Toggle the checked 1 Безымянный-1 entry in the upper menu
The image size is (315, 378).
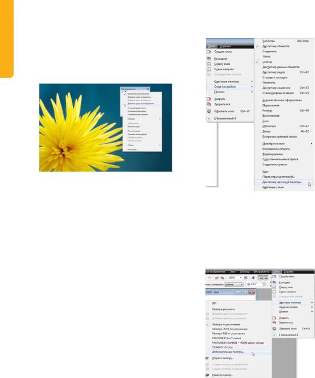(x=230, y=118)
